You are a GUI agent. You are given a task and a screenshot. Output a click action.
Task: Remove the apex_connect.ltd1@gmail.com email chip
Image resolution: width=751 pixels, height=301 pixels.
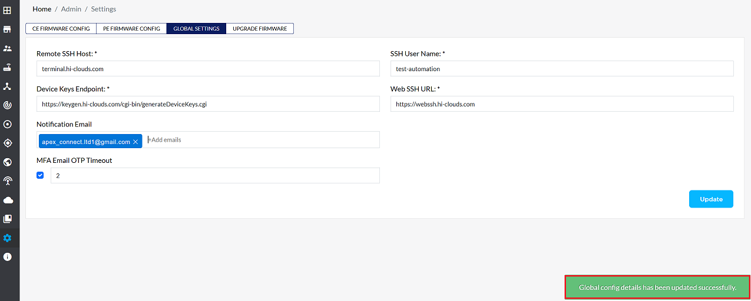pos(135,142)
